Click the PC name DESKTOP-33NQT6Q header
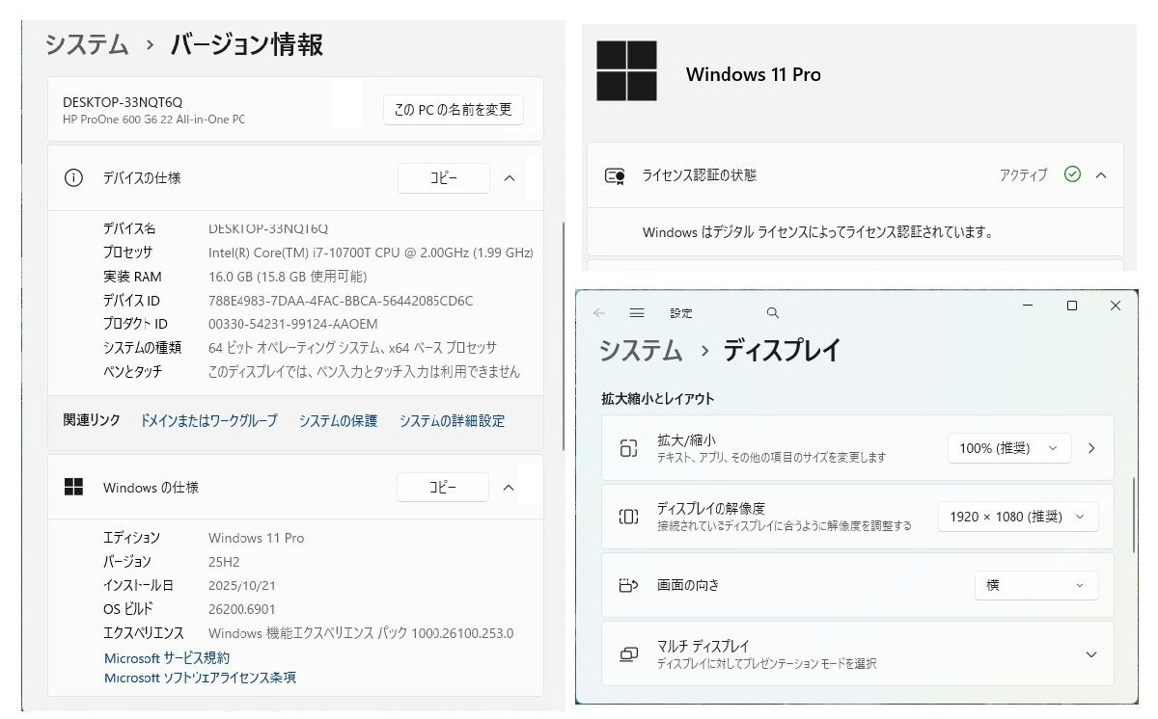 (x=123, y=102)
